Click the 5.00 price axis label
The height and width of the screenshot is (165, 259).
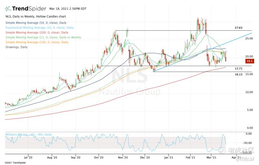pos(250,110)
